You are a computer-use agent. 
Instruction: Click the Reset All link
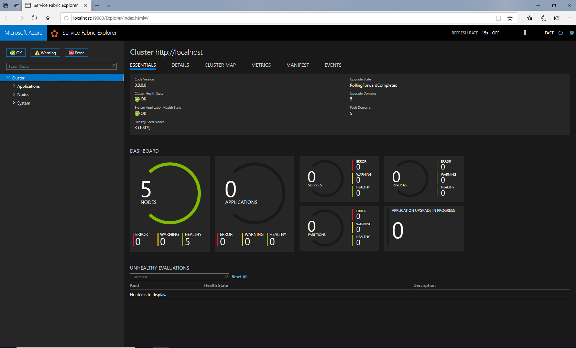click(239, 277)
